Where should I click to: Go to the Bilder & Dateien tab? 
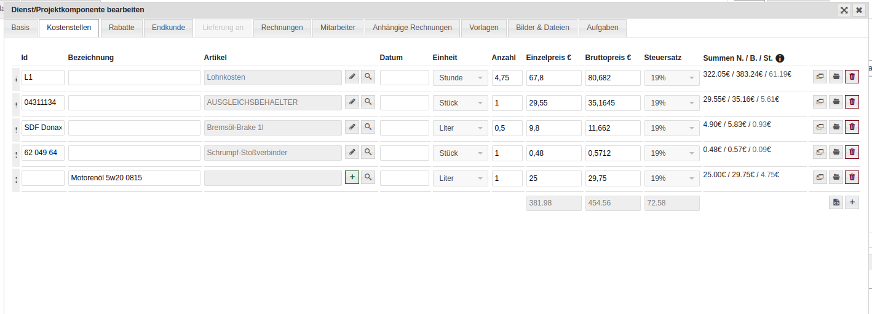point(542,28)
